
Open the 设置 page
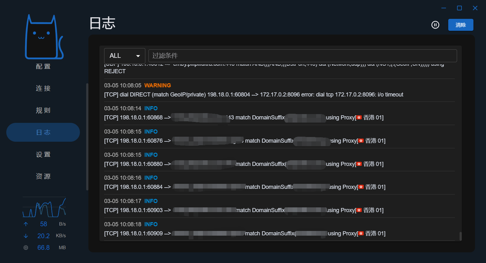(43, 154)
